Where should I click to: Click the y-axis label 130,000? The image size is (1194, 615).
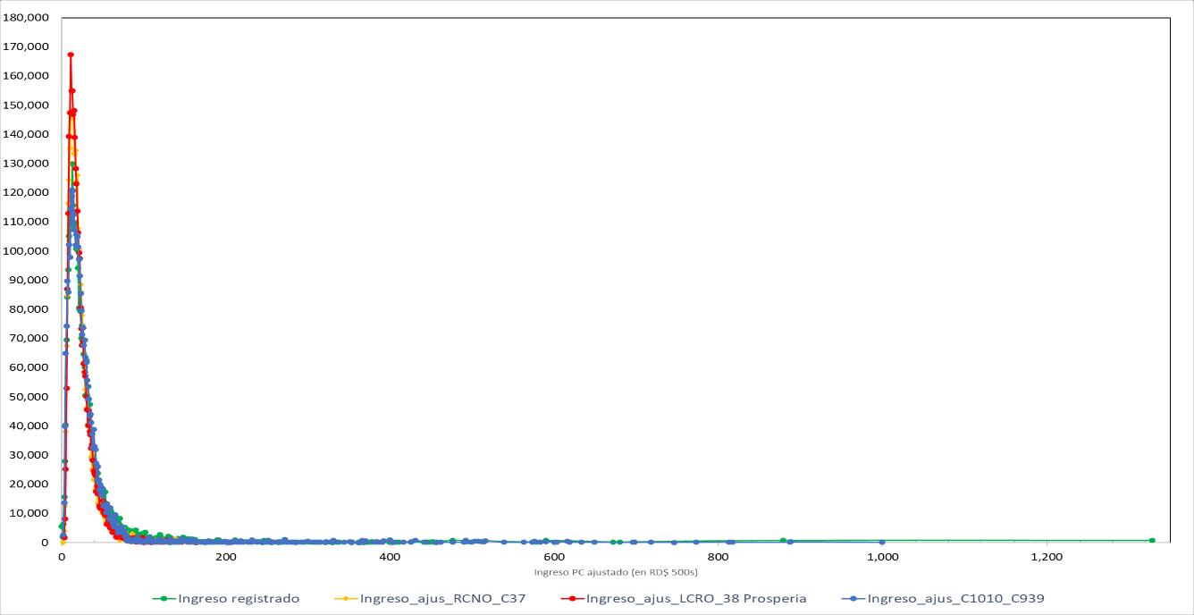(25, 164)
